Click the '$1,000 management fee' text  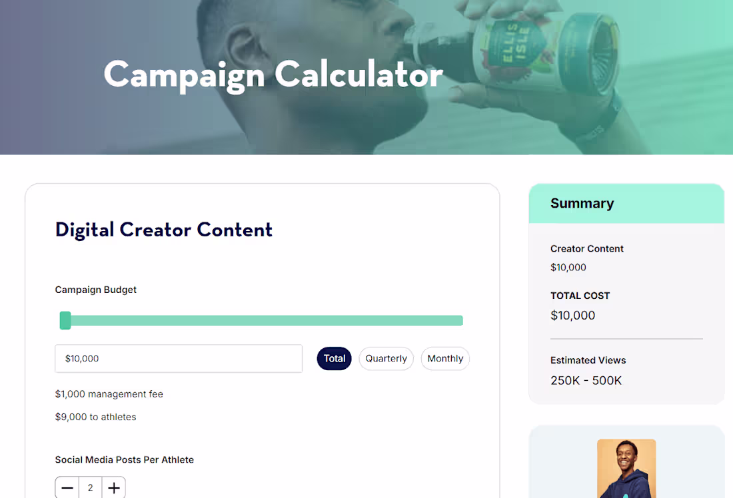[x=109, y=393]
